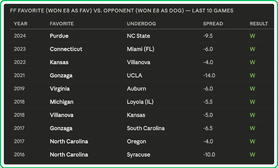Sort by the SPREAD column header
The image size is (278, 168).
213,24
